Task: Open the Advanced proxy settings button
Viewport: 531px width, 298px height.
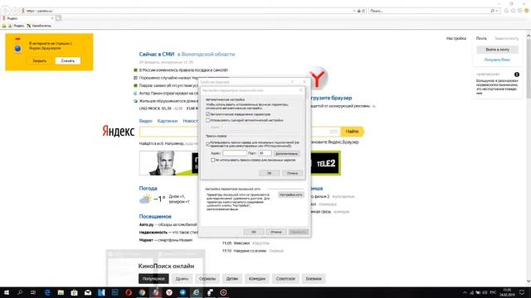Action: (286, 153)
